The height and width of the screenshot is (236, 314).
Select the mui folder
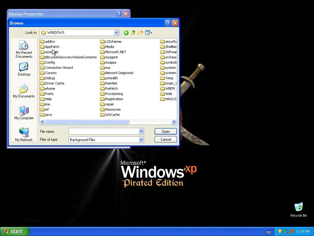[x=105, y=68]
